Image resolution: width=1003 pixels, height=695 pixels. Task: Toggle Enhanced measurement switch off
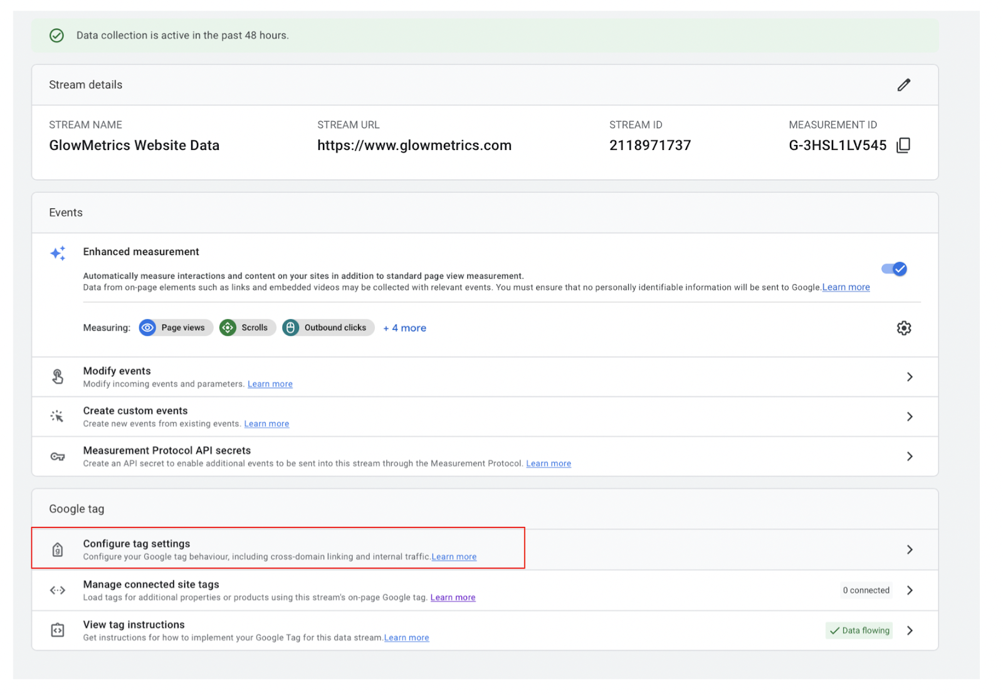pos(894,269)
